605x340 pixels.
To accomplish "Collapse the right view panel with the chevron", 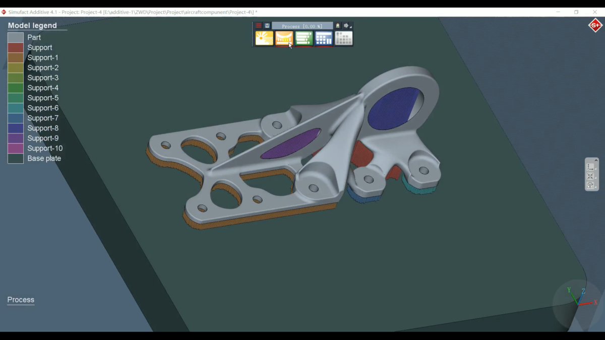I will coord(596,160).
